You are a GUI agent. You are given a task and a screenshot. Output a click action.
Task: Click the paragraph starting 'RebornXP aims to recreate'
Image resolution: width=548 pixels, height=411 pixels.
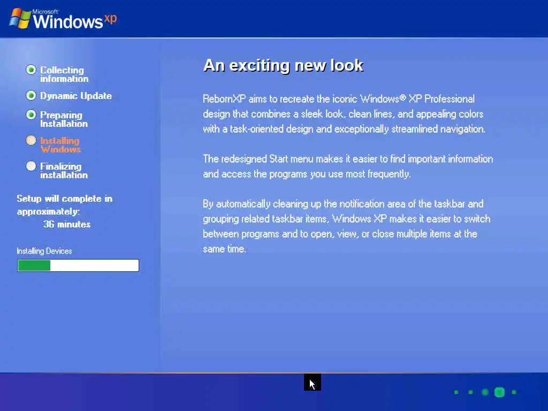[344, 114]
